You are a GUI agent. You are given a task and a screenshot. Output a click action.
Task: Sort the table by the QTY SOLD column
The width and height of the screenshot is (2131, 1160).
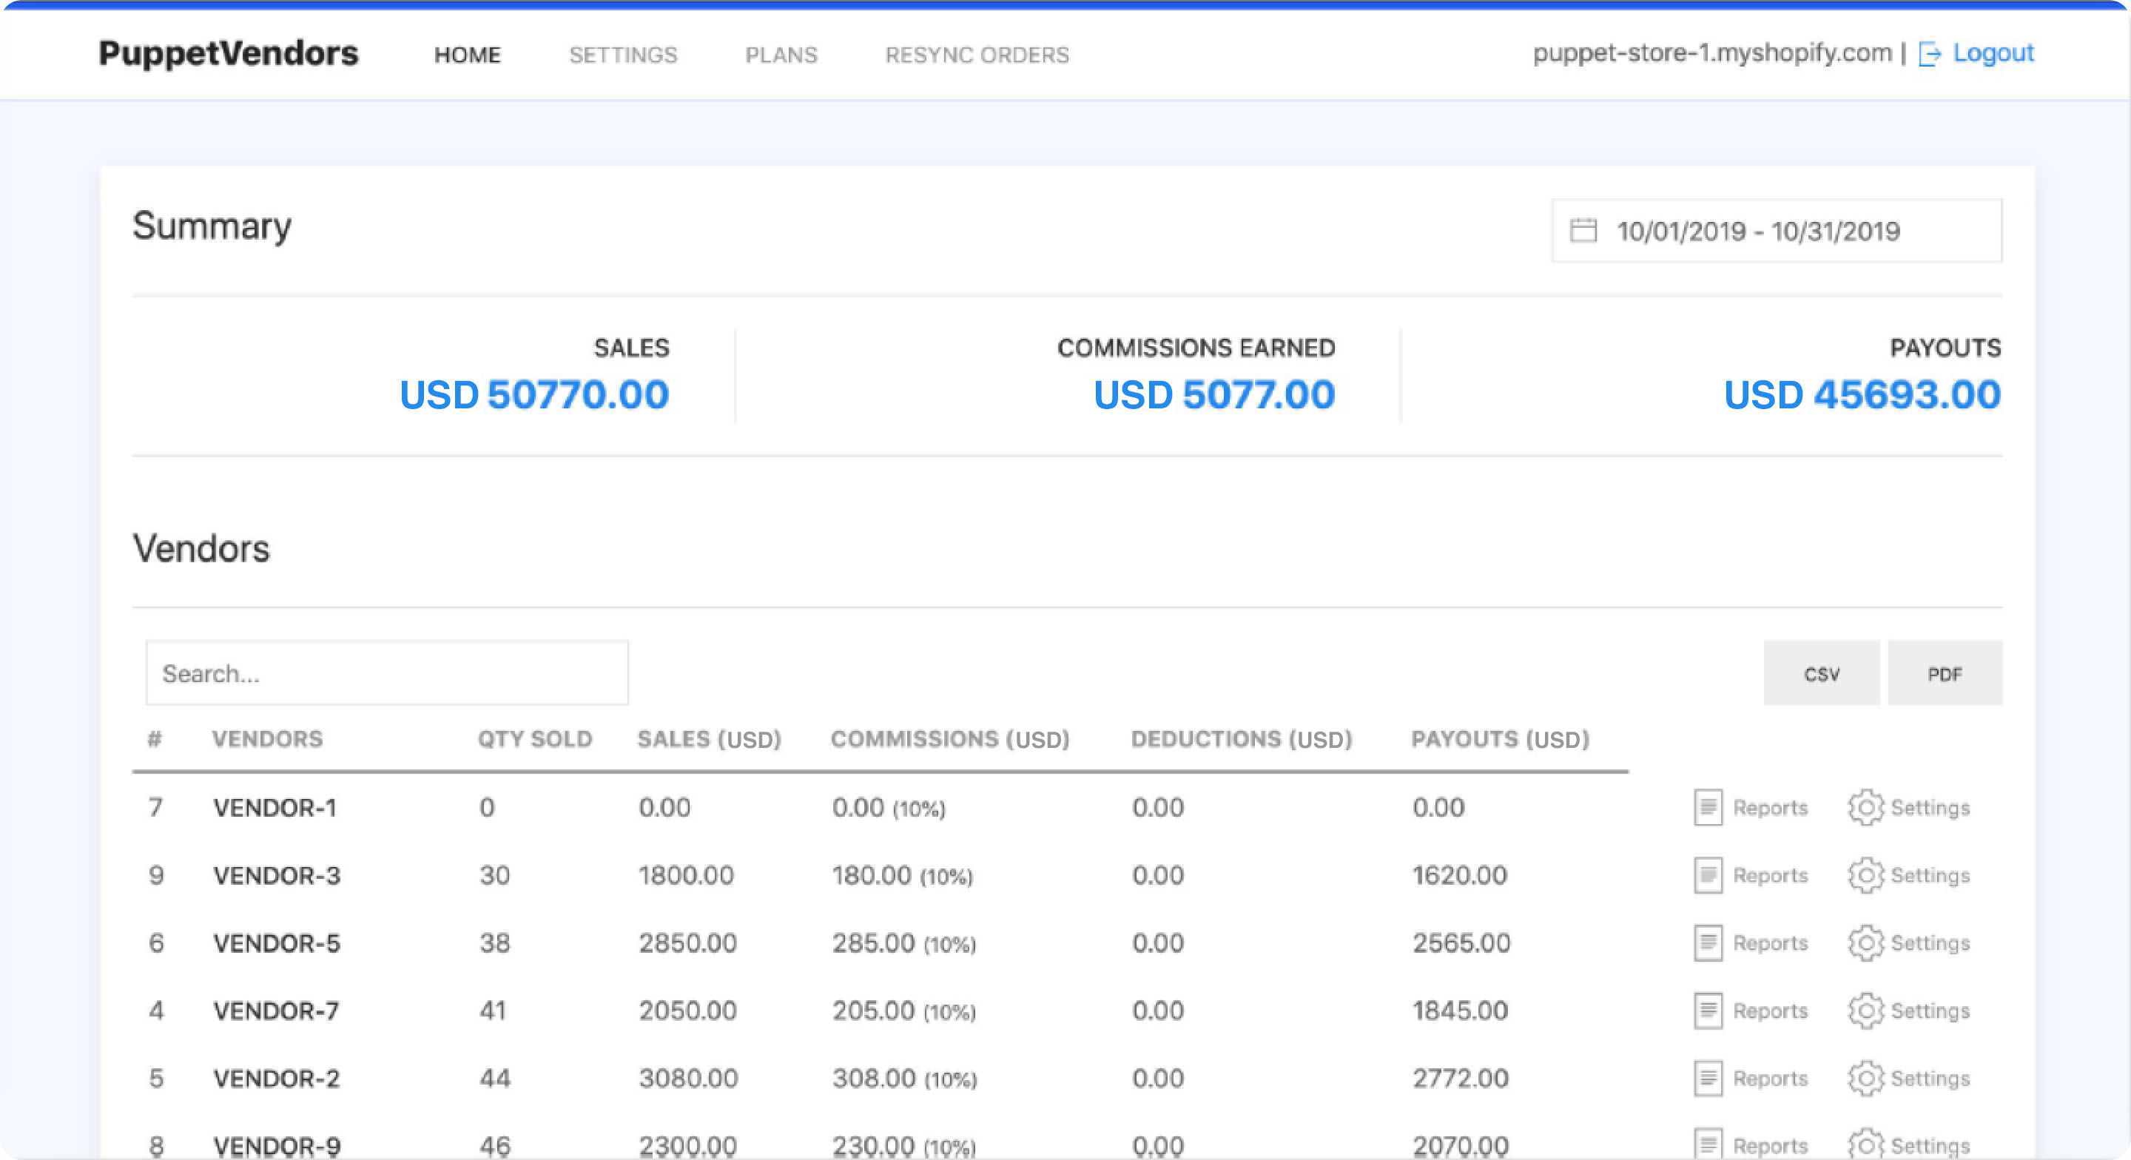[x=534, y=739]
